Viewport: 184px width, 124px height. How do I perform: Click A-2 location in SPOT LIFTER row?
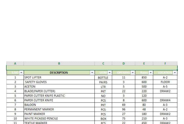165,78
